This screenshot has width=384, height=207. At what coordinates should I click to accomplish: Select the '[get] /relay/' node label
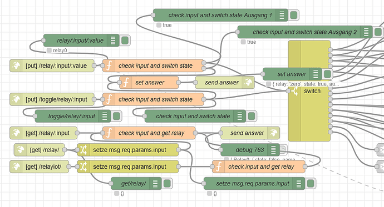[x=45, y=150]
